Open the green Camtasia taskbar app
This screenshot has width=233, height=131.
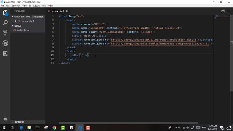(63, 128)
